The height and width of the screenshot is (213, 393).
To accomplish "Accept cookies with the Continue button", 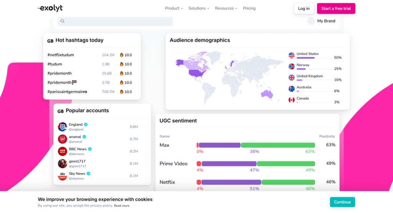I will pos(342,202).
